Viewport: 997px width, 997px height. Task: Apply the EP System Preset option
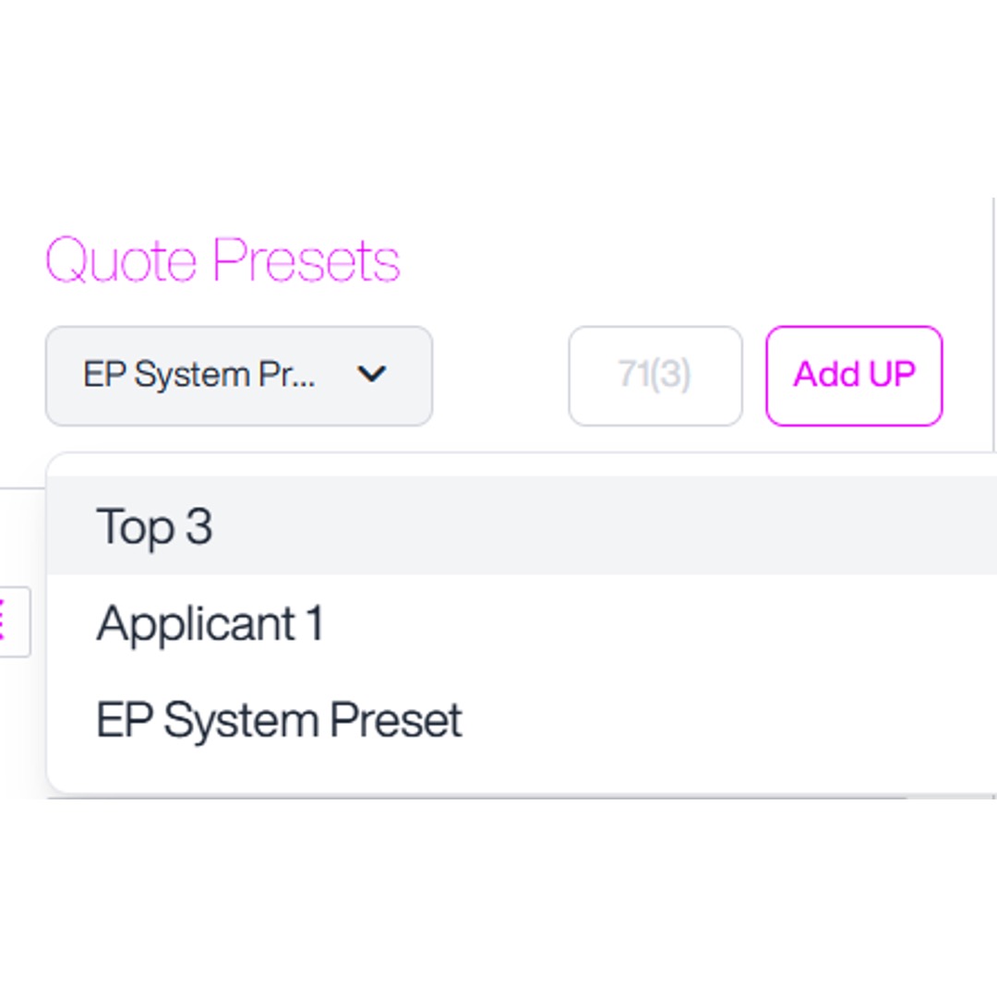(279, 721)
